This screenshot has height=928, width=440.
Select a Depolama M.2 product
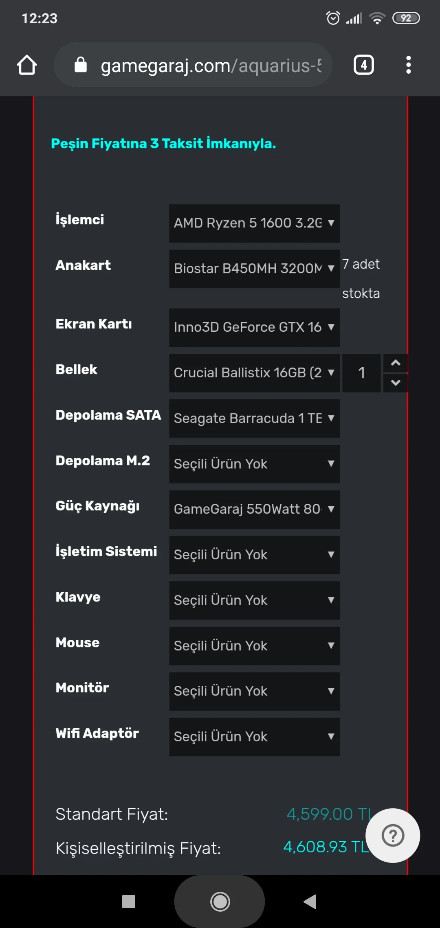254,464
